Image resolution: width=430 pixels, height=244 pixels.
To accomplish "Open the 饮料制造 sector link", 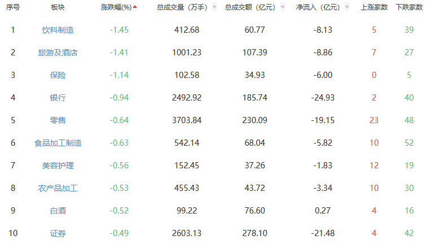I will click(58, 29).
